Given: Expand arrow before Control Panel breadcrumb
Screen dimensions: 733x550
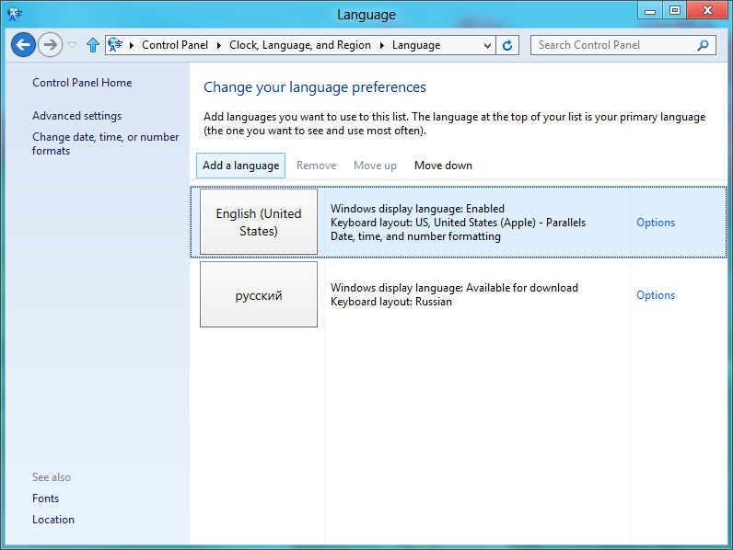Looking at the screenshot, I should 132,45.
